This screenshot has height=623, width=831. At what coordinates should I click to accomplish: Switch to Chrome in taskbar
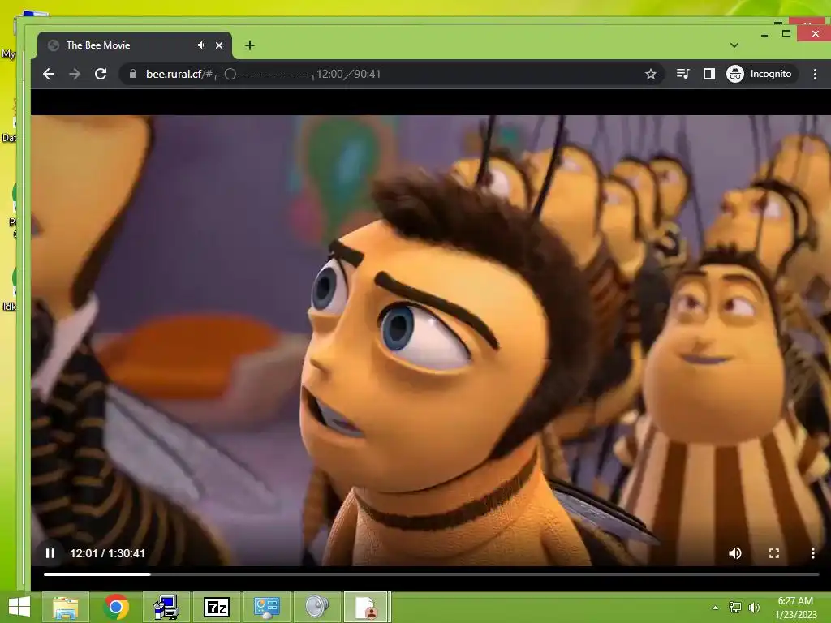point(116,607)
